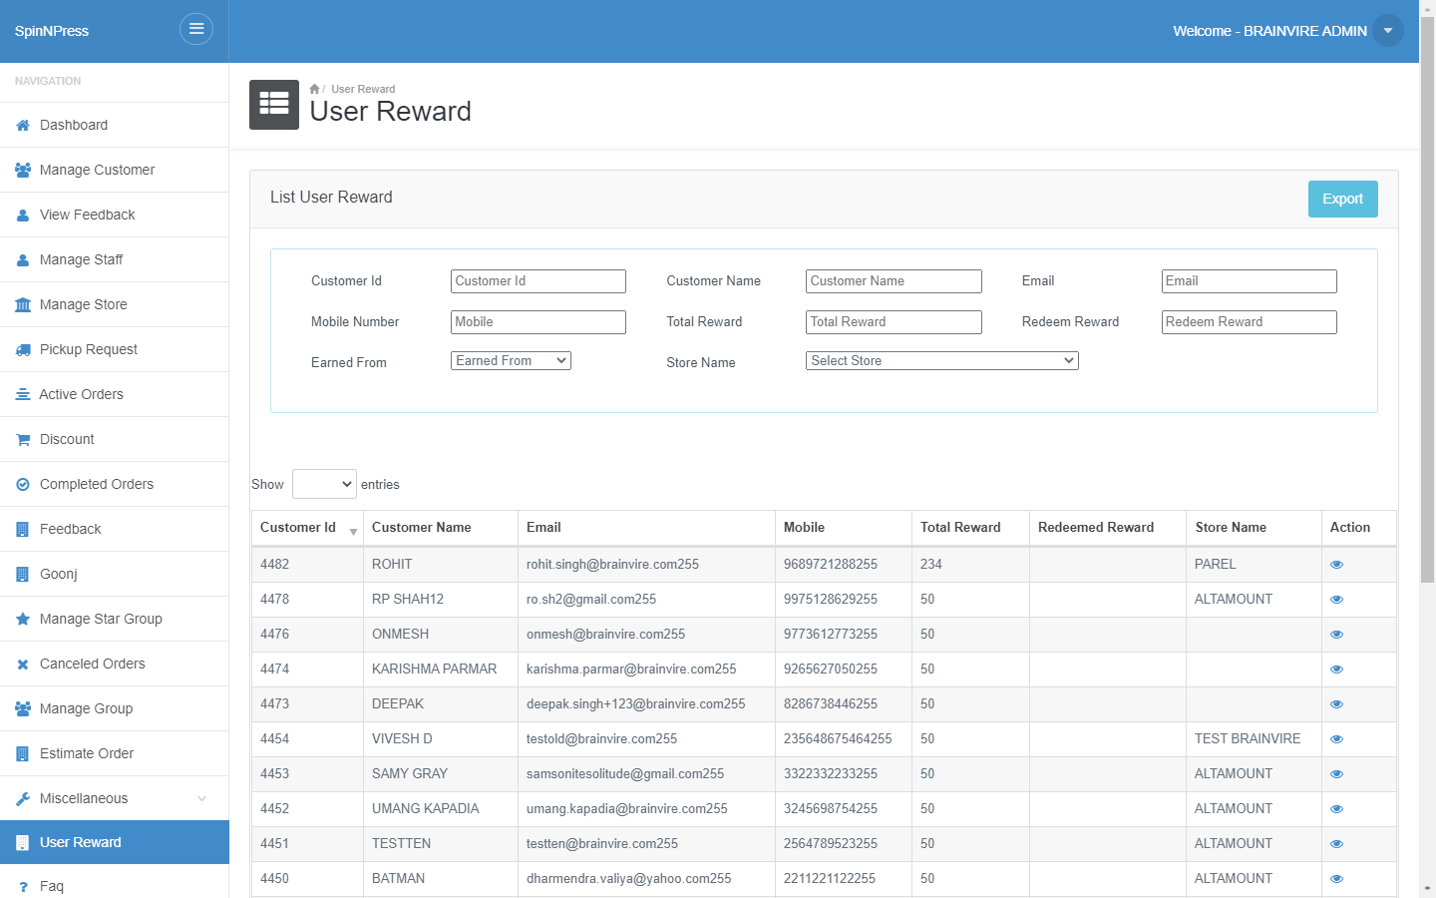Click the Pickup Request truck icon
This screenshot has height=898, width=1436.
[x=23, y=350]
